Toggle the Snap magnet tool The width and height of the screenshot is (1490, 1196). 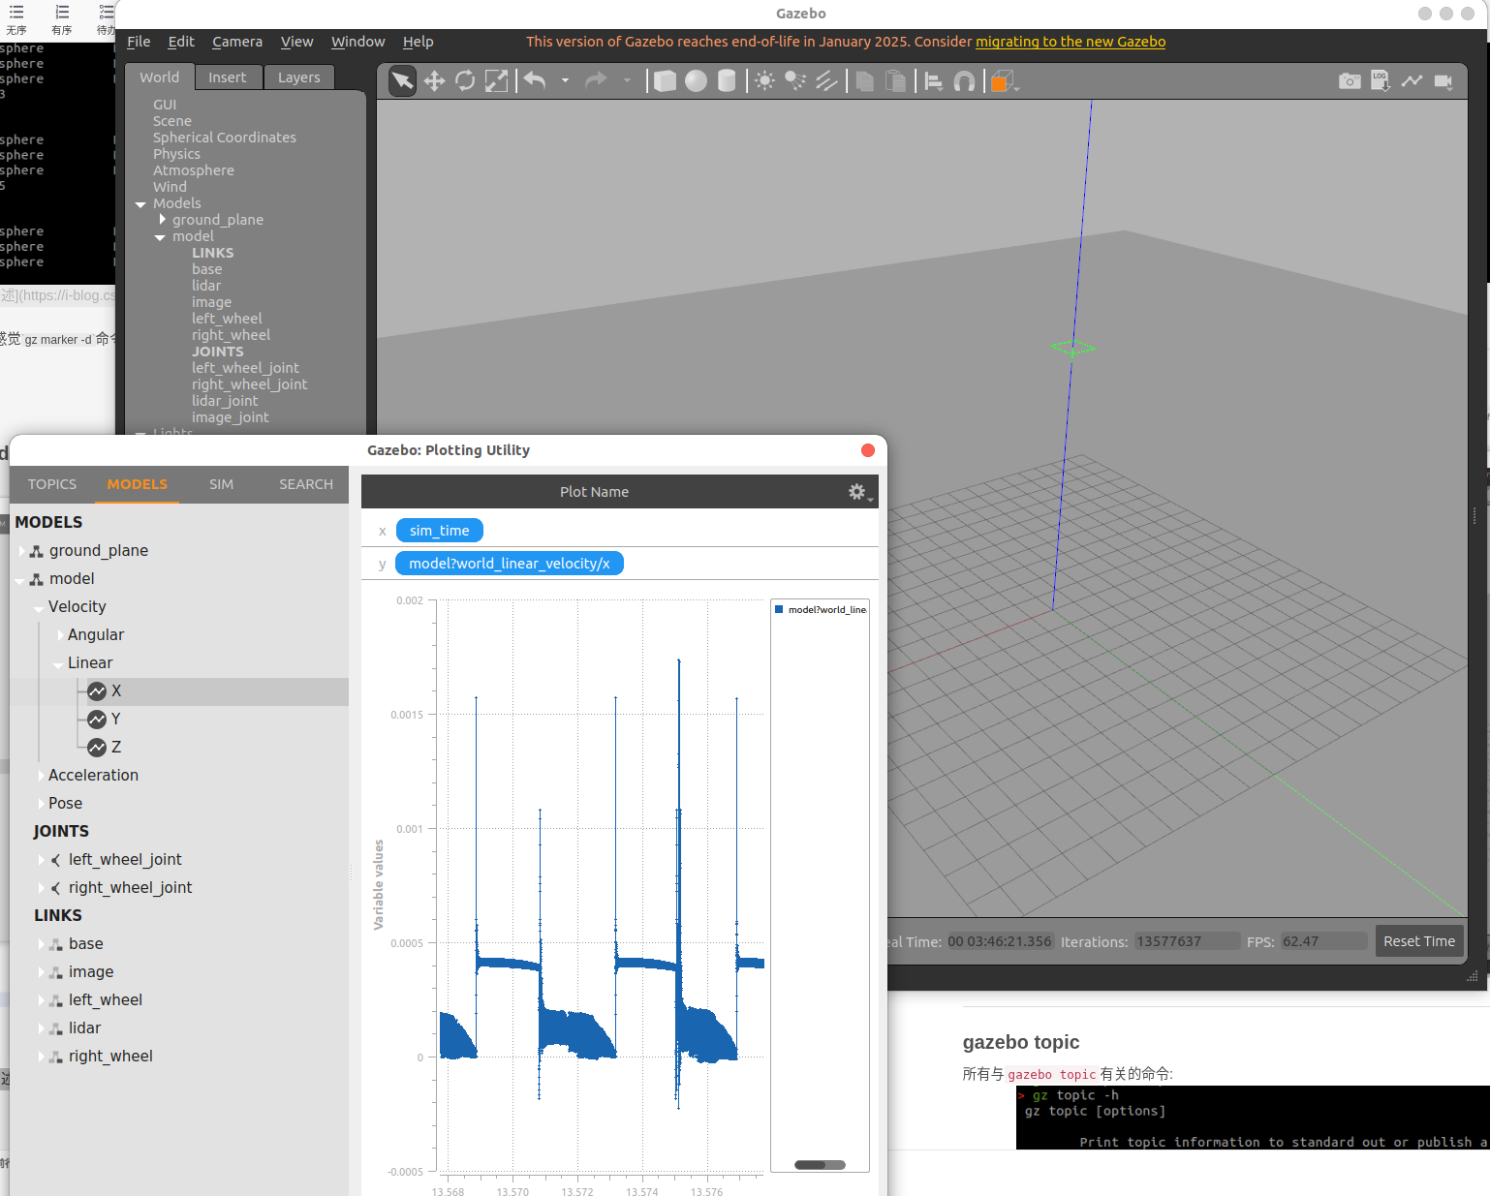pos(964,81)
